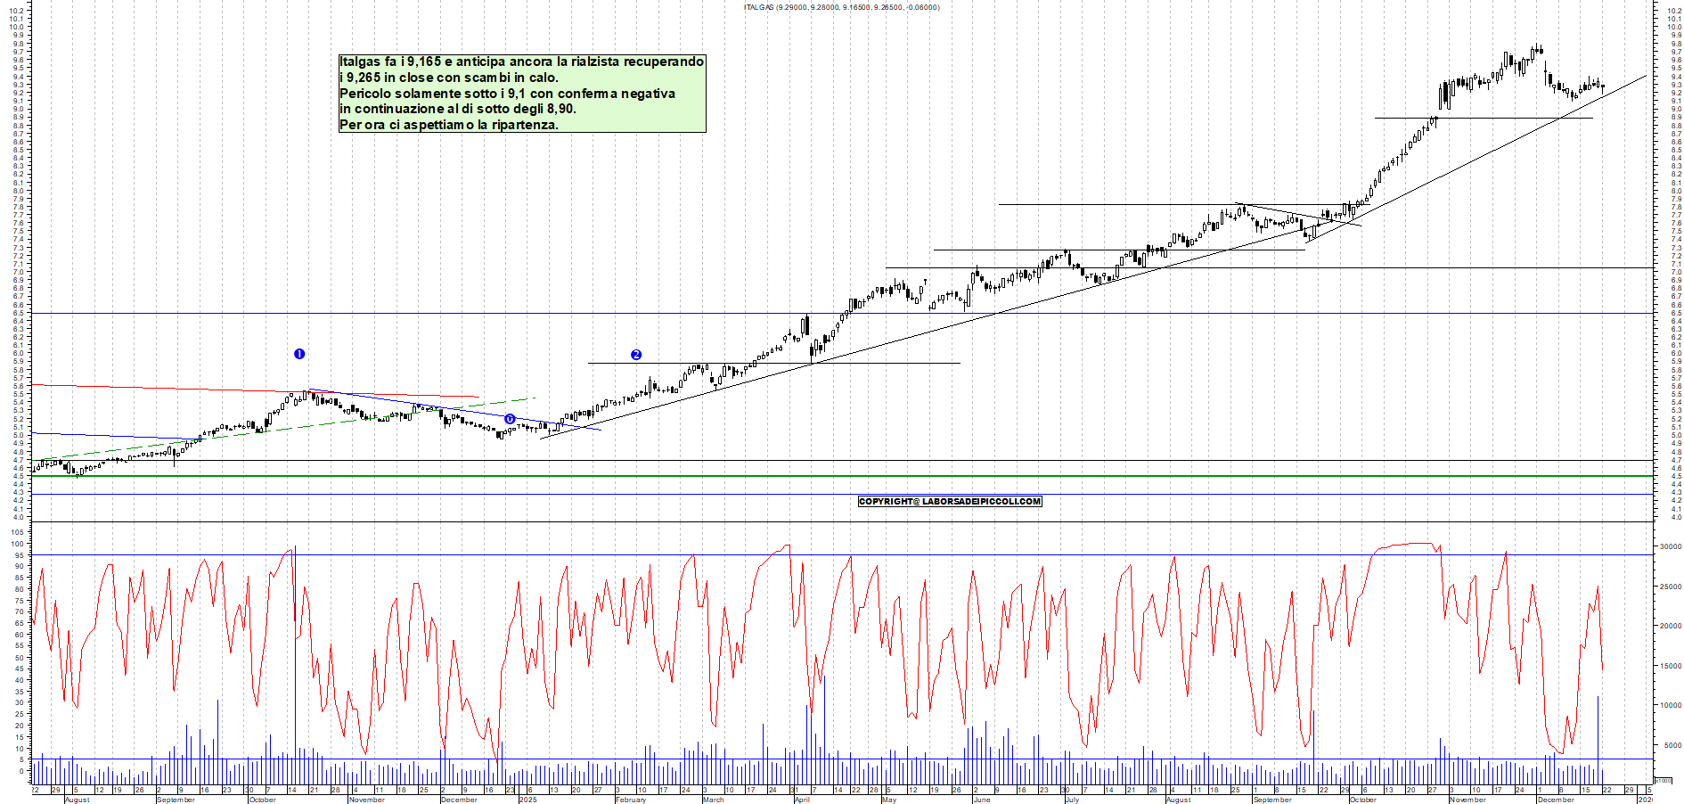Select the numbered marker ❷ on the chart
The image size is (1684, 804).
coord(635,356)
